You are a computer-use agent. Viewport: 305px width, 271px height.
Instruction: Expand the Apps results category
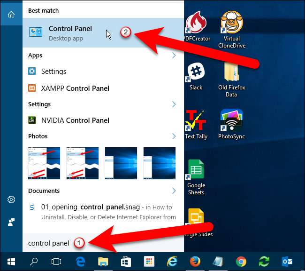pyautogui.click(x=174, y=56)
